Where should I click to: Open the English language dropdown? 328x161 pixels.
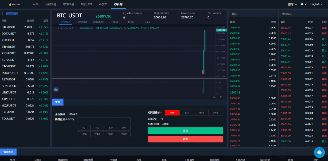[x=316, y=4]
